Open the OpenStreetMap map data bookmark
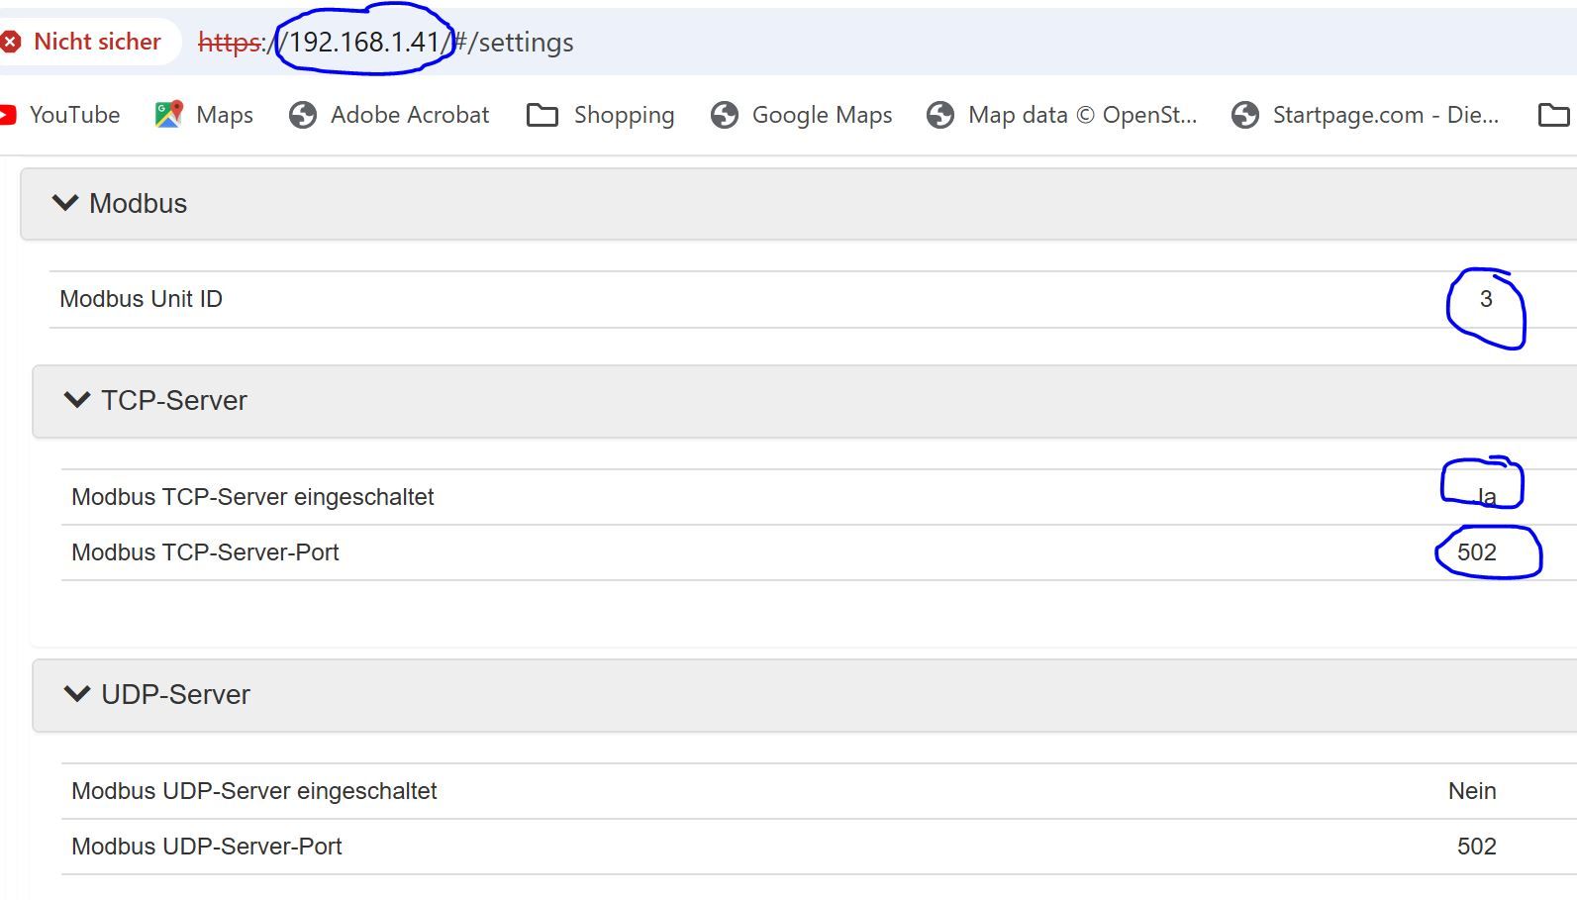The image size is (1577, 900). click(1062, 115)
